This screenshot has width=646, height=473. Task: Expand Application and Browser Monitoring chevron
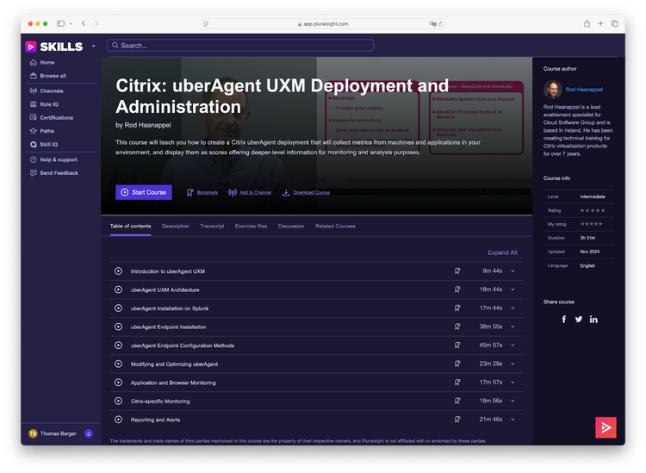pos(513,383)
